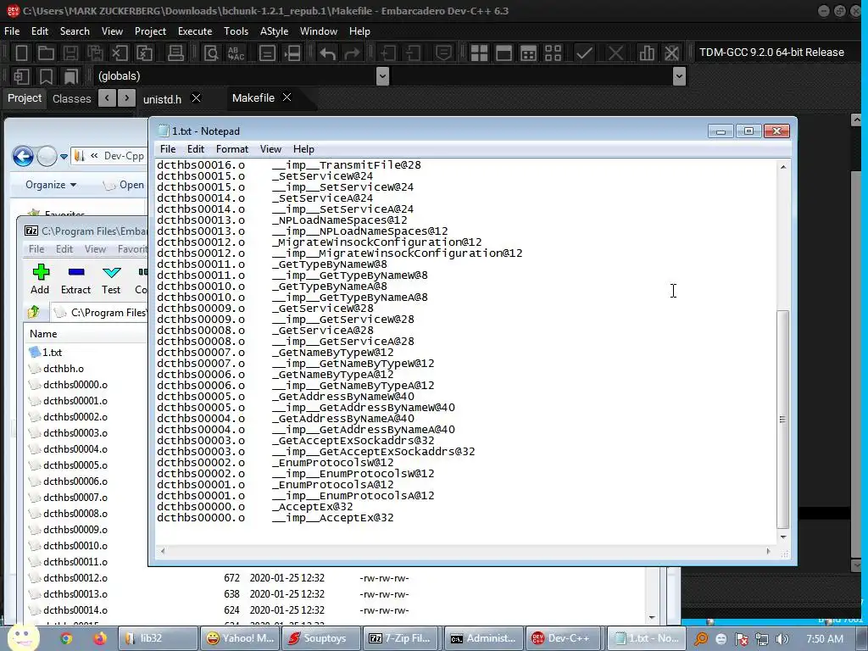Open Dev-C++ AStyle menu
The height and width of the screenshot is (651, 868).
(274, 31)
